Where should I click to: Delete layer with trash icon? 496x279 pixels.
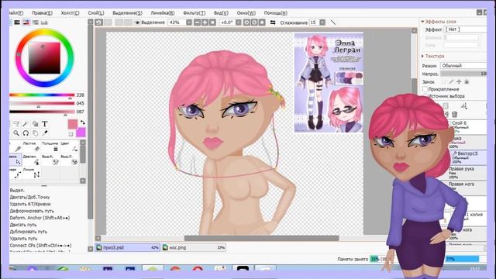click(455, 114)
